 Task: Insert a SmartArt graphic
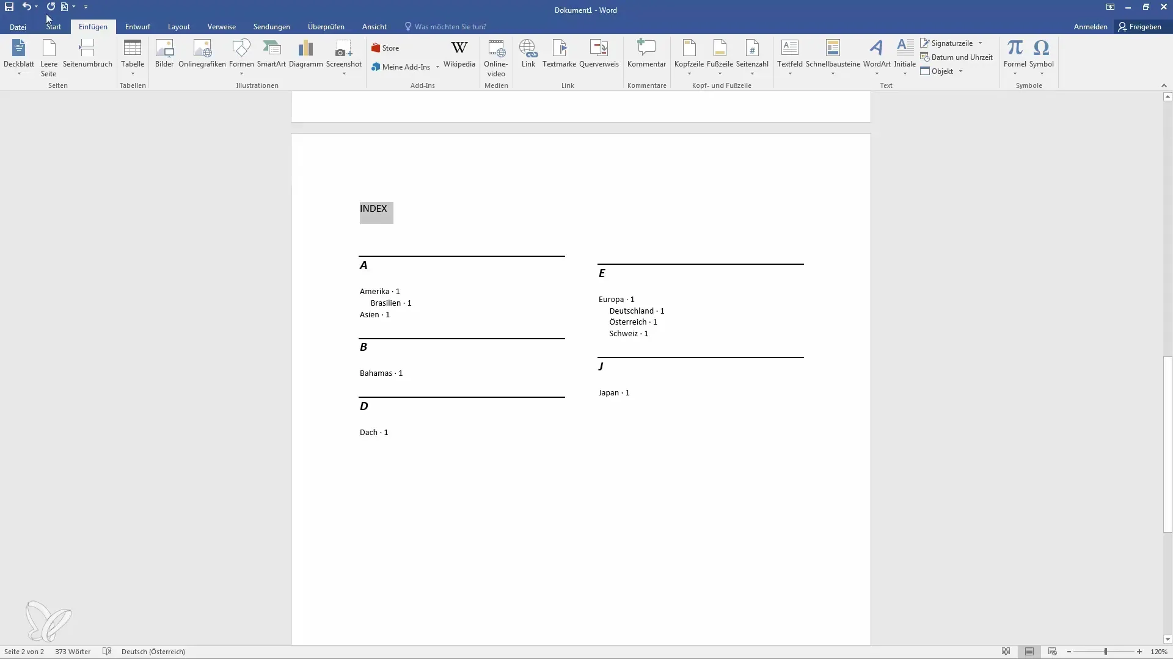271,54
